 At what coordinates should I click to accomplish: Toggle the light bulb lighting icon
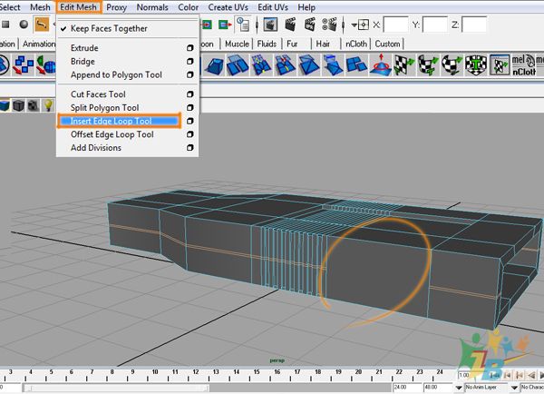tap(48, 105)
